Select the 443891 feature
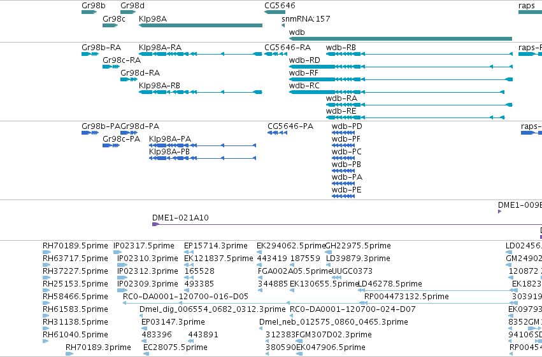The height and width of the screenshot is (357, 542). coord(191,342)
